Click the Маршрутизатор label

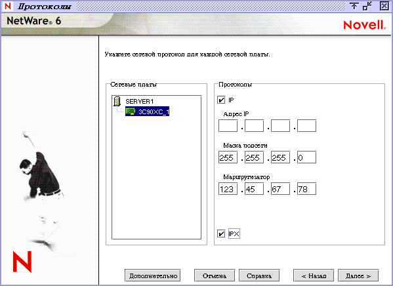[x=247, y=177]
